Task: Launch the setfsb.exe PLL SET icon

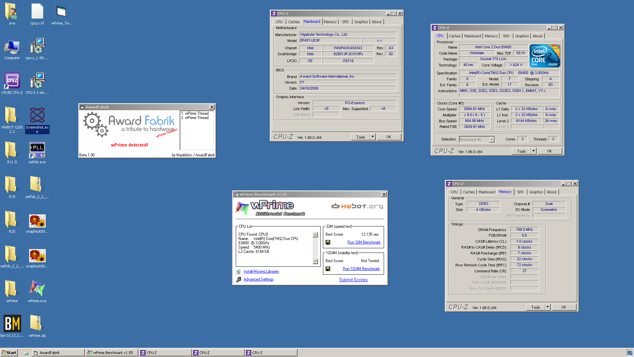Action: pos(37,153)
